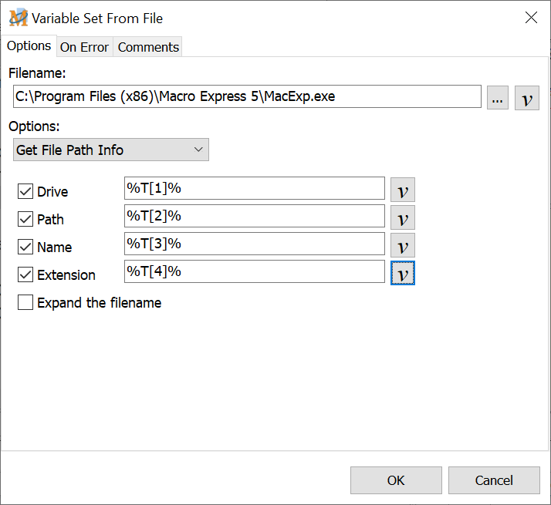551x505 pixels.
Task: Browse for file with the ellipsis button
Action: pyautogui.click(x=498, y=98)
